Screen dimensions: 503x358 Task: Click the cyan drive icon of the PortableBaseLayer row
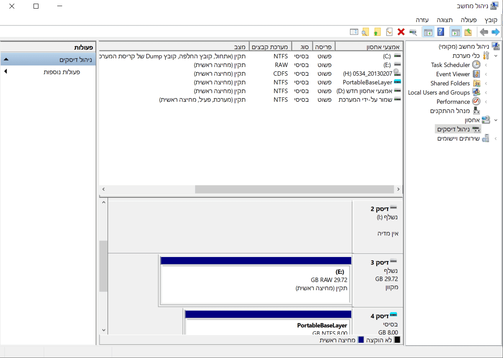pyautogui.click(x=397, y=82)
